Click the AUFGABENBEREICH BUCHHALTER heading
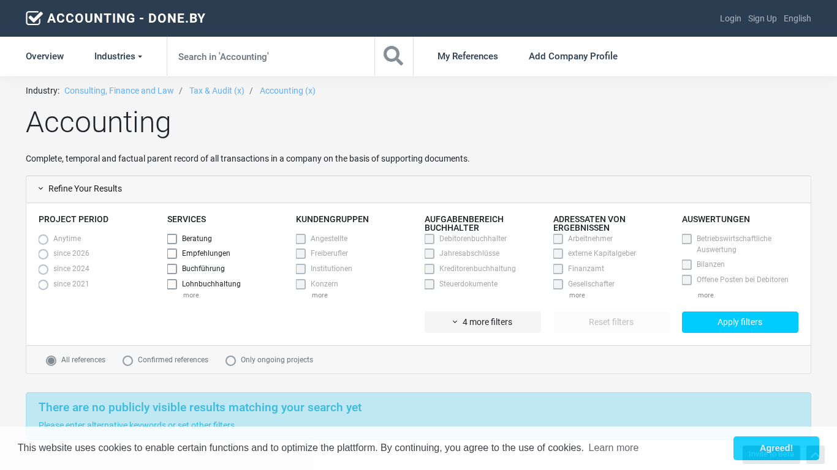The height and width of the screenshot is (470, 837). [x=464, y=223]
